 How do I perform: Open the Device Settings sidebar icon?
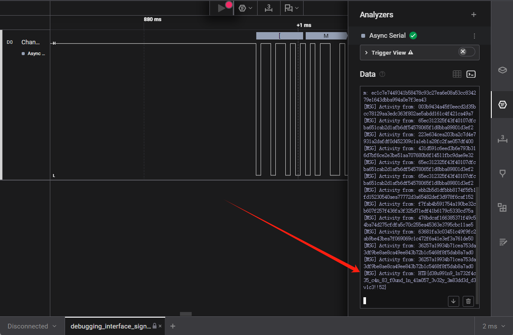502,70
